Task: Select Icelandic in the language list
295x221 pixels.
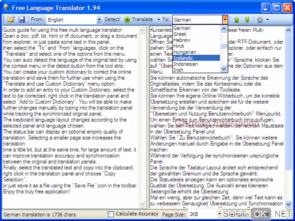Action: [196, 58]
